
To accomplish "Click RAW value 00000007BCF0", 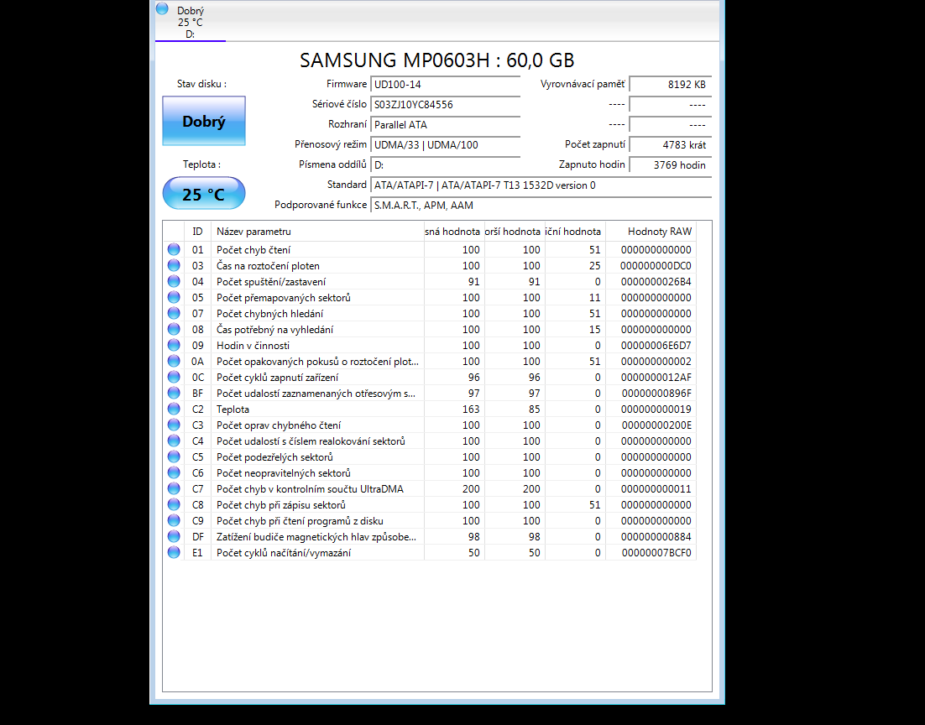I will 656,552.
